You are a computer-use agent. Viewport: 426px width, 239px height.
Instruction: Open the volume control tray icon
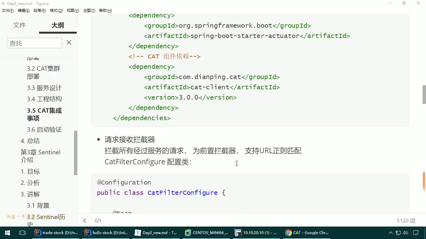click(x=405, y=233)
